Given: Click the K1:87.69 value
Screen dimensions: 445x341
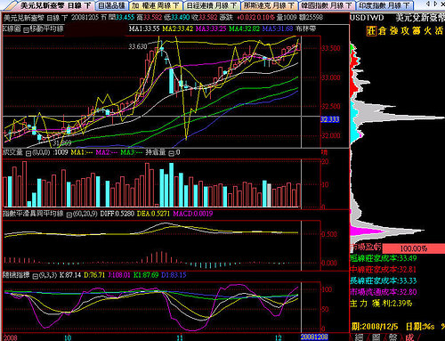Looking at the screenshot, I should click(146, 275).
